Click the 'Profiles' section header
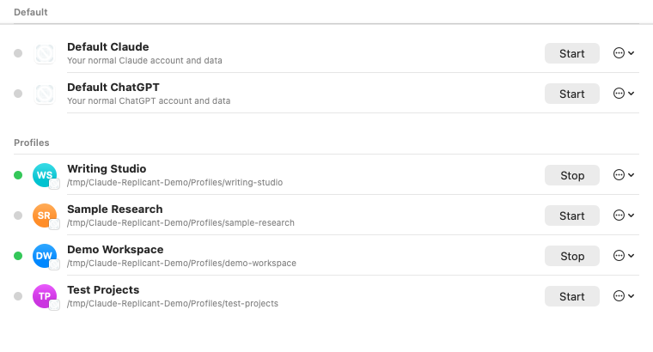 (x=32, y=143)
